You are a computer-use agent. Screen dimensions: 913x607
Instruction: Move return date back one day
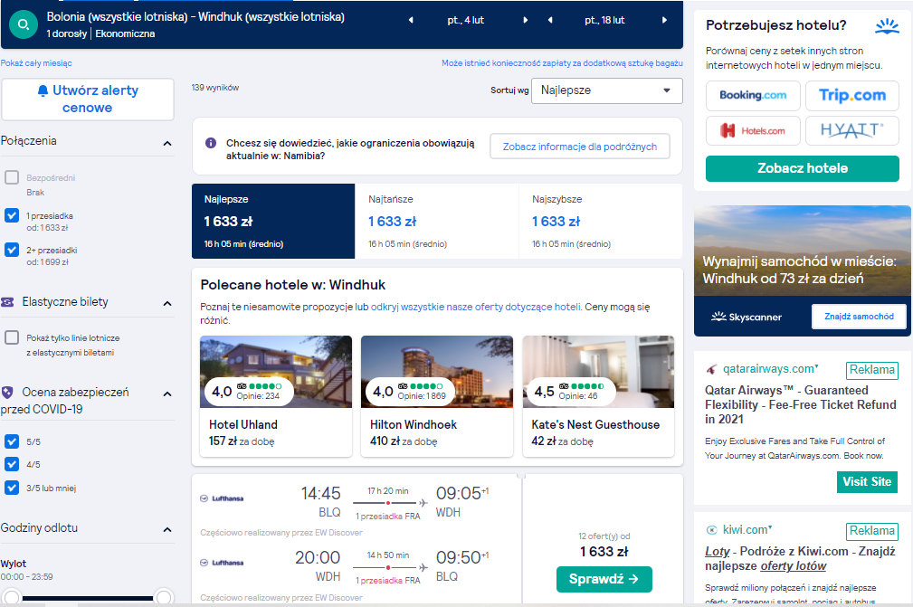(550, 21)
